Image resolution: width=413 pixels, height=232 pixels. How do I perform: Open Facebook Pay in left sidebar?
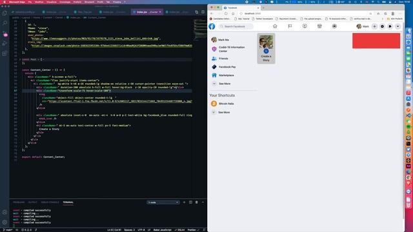[224, 67]
